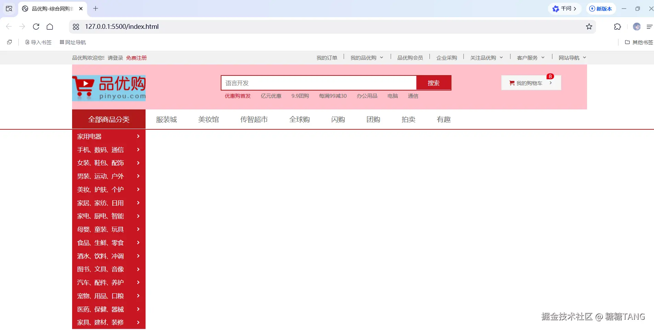
Task: Open 闪购 nav item
Action: (338, 119)
